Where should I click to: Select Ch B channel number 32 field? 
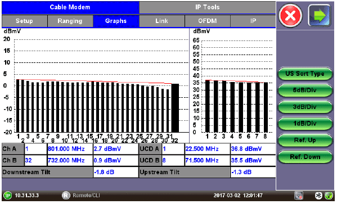35,161
